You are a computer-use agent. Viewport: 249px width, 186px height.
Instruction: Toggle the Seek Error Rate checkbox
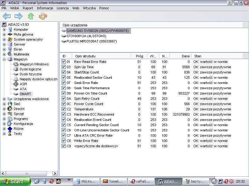pyautogui.click(x=64, y=83)
